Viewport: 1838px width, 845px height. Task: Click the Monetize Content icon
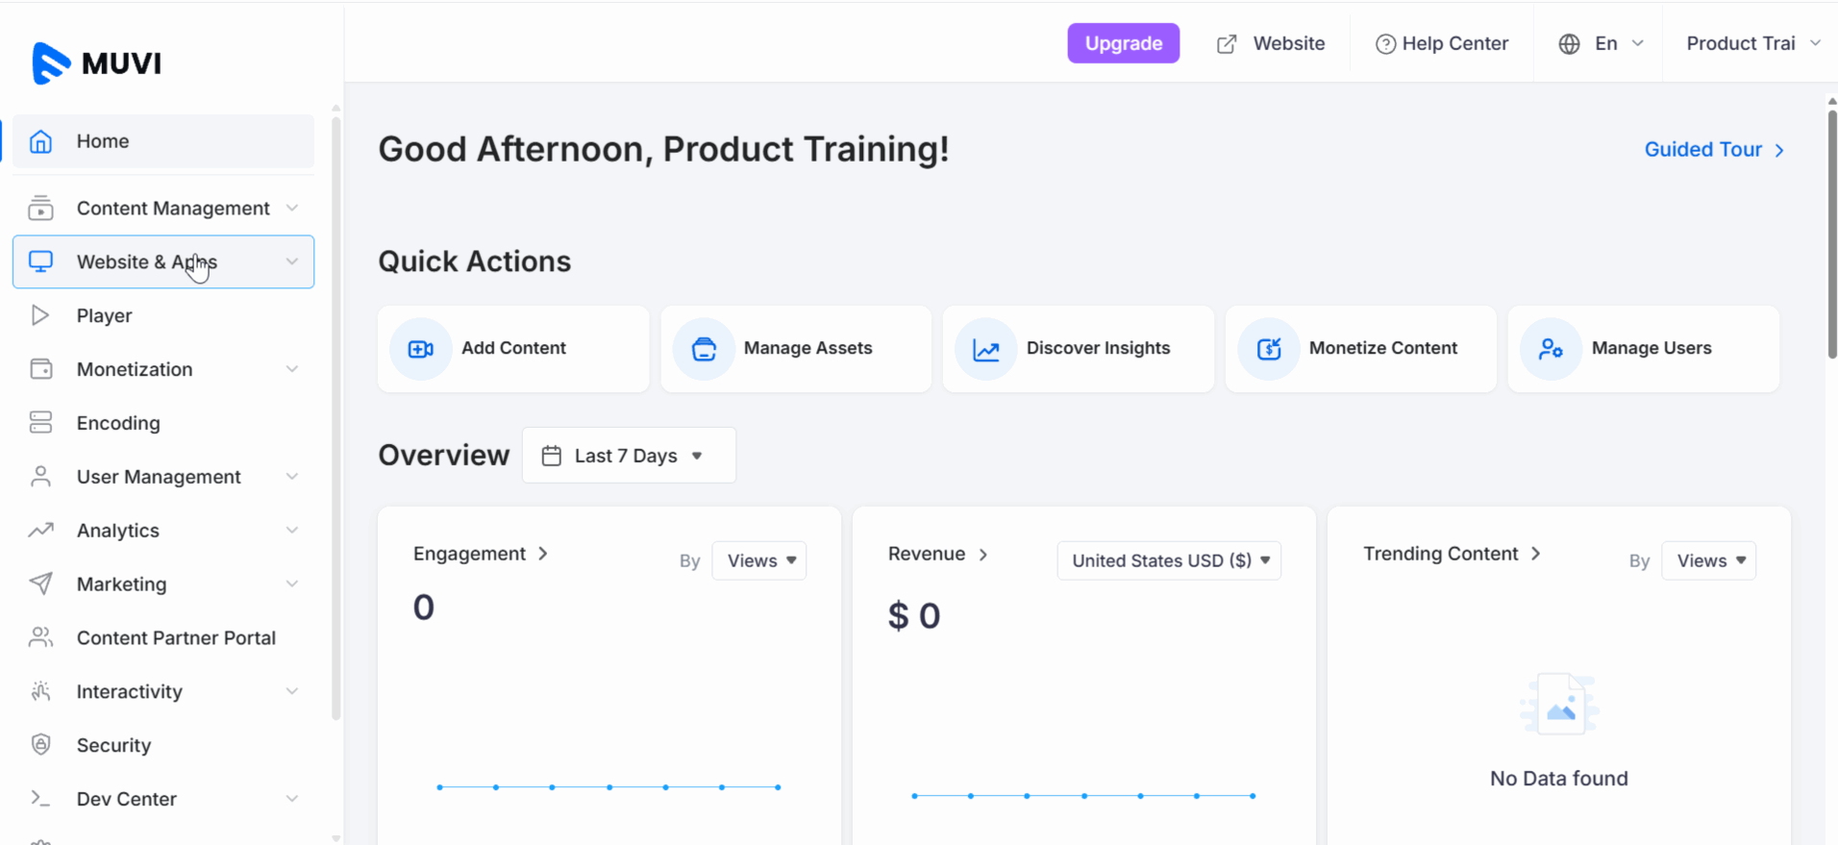[1269, 349]
